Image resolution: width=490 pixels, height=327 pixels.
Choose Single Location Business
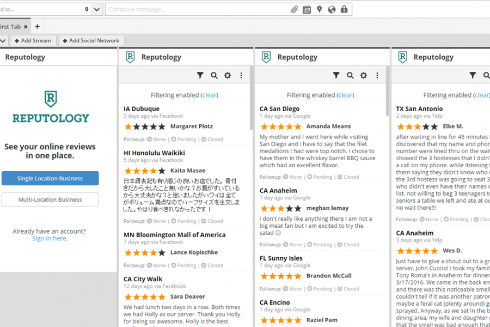tap(50, 178)
